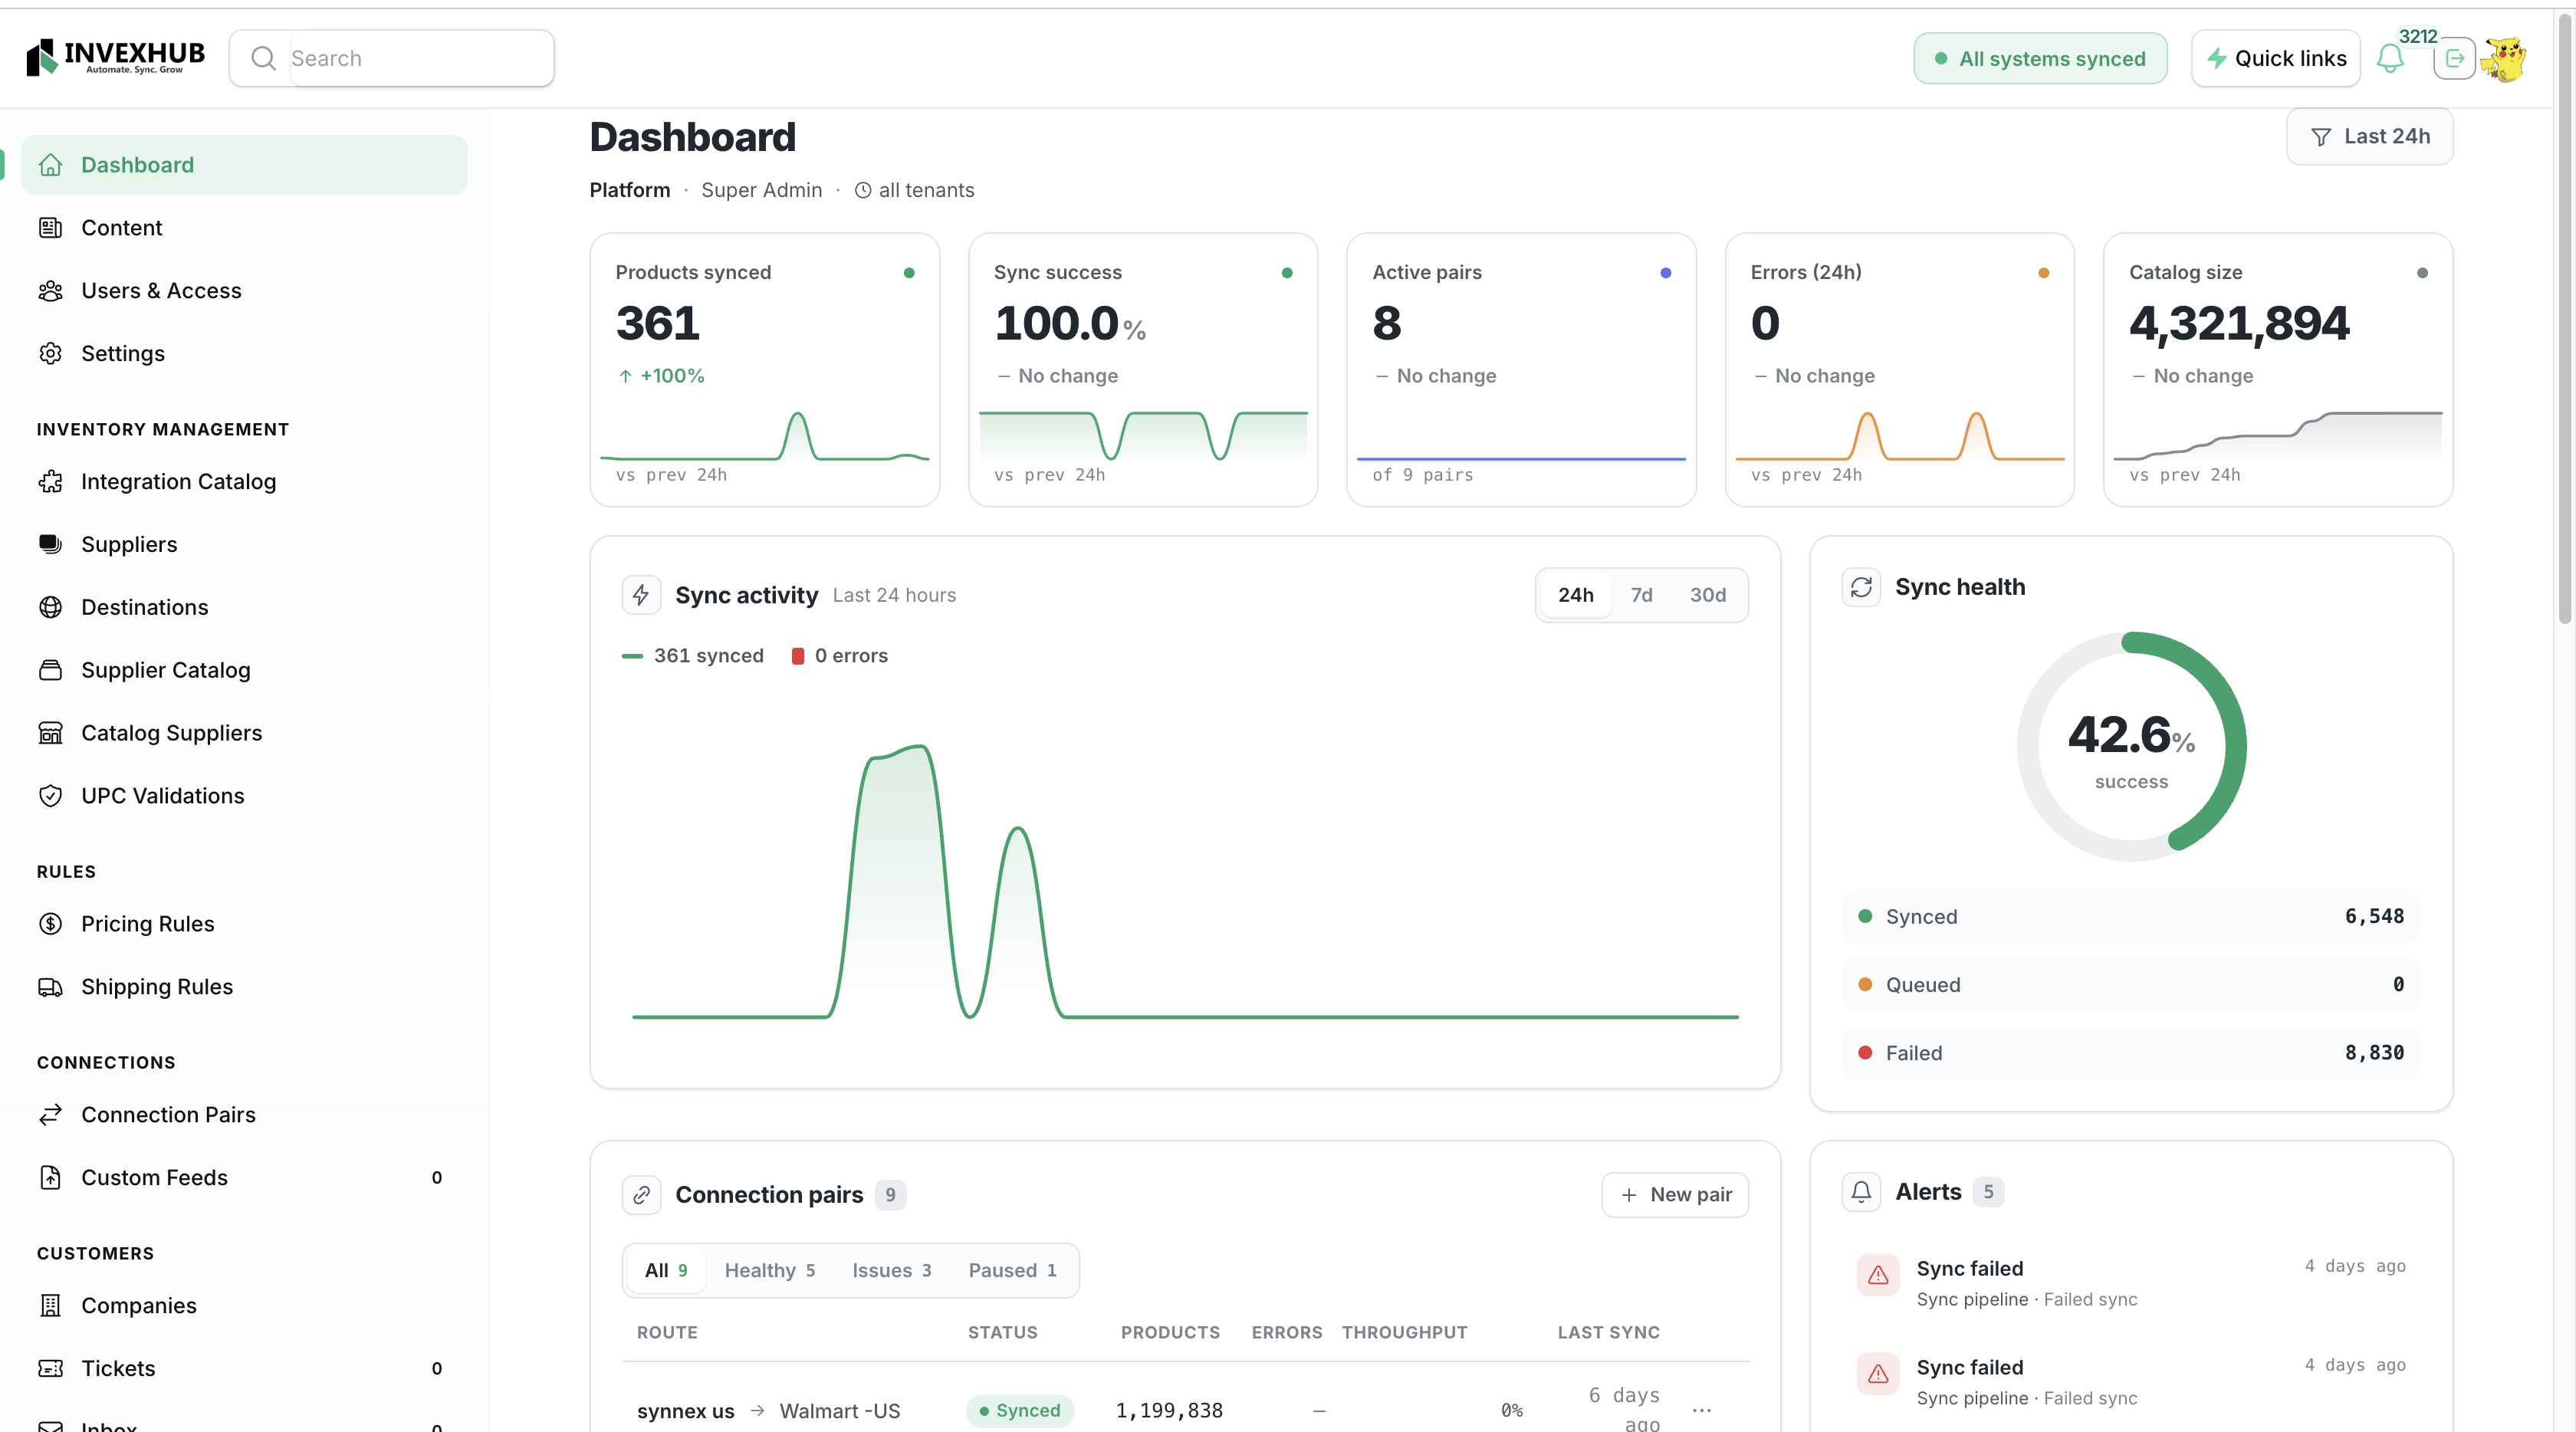Click the Suppliers icon in sidebar
This screenshot has width=2576, height=1432.
[x=50, y=545]
